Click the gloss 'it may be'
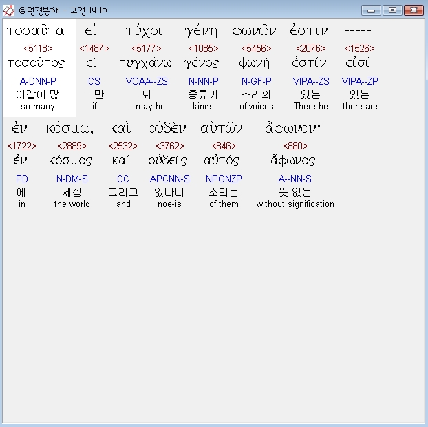The width and height of the screenshot is (428, 427). point(147,106)
